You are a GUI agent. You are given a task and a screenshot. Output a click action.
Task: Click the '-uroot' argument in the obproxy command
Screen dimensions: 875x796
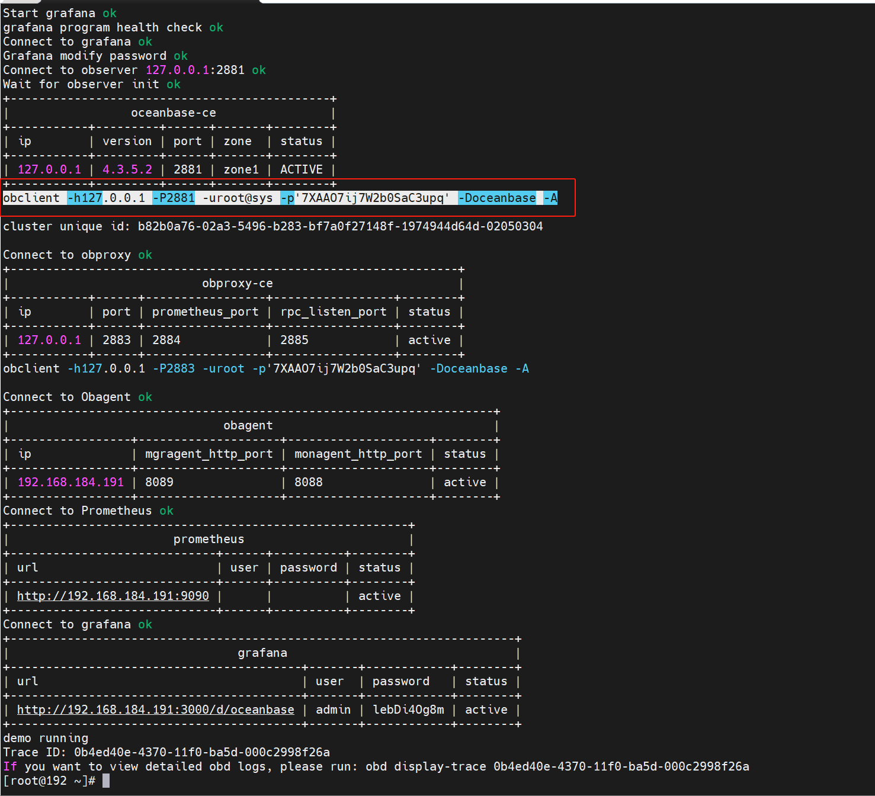223,368
